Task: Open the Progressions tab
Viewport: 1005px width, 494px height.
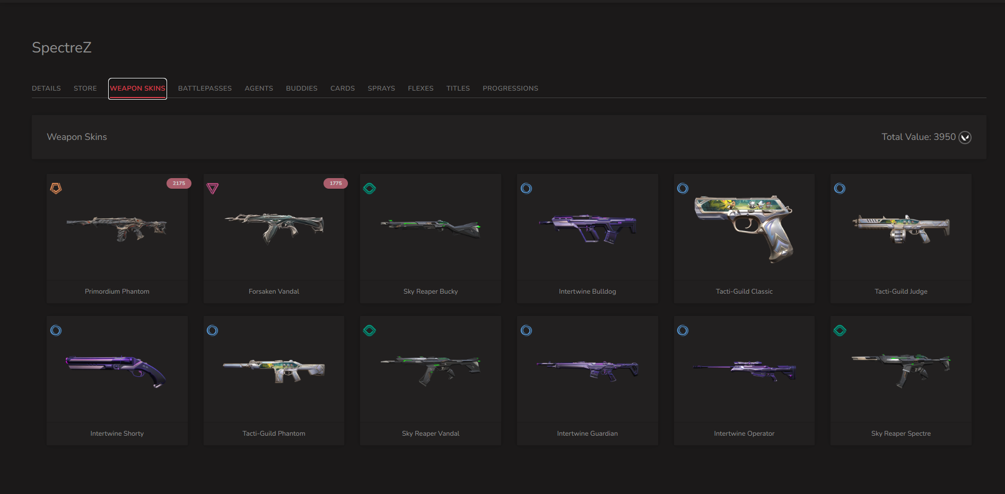Action: pyautogui.click(x=510, y=89)
